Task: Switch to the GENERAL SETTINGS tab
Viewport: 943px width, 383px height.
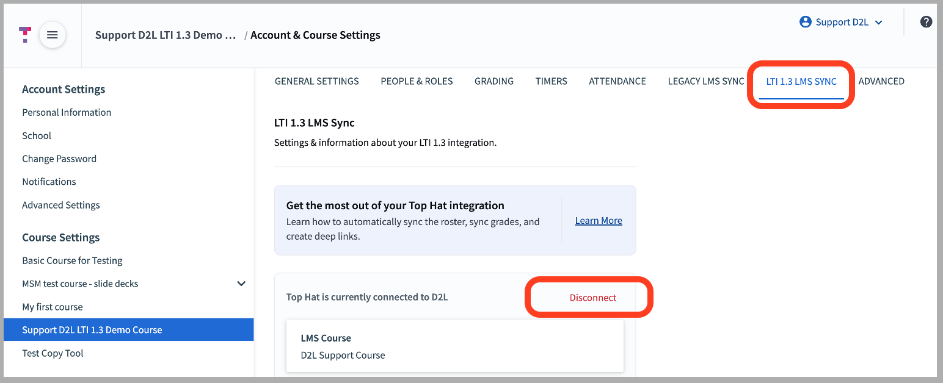Action: tap(316, 81)
